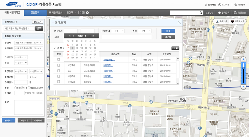Go to next month in calendar
Viewport: 249px width, 137px height.
pos(90,36)
